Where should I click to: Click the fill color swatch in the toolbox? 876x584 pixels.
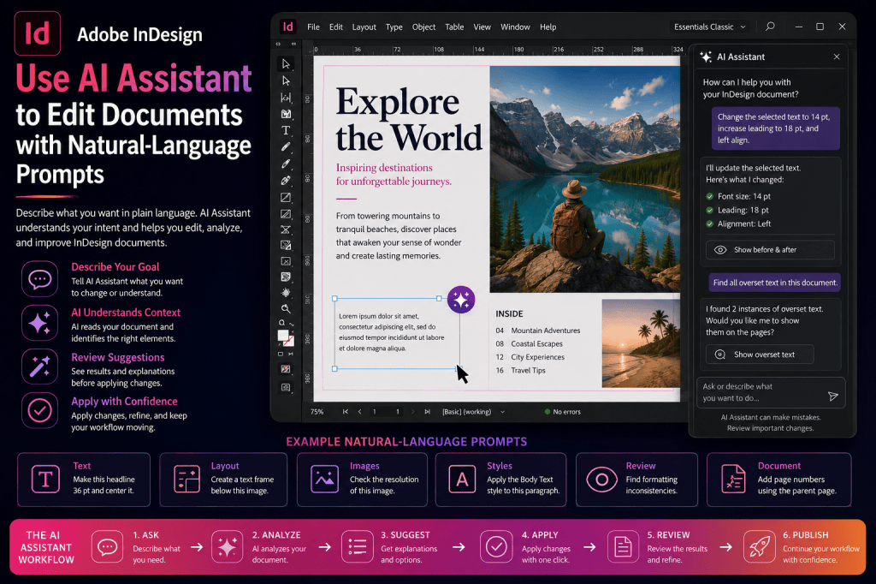(283, 335)
